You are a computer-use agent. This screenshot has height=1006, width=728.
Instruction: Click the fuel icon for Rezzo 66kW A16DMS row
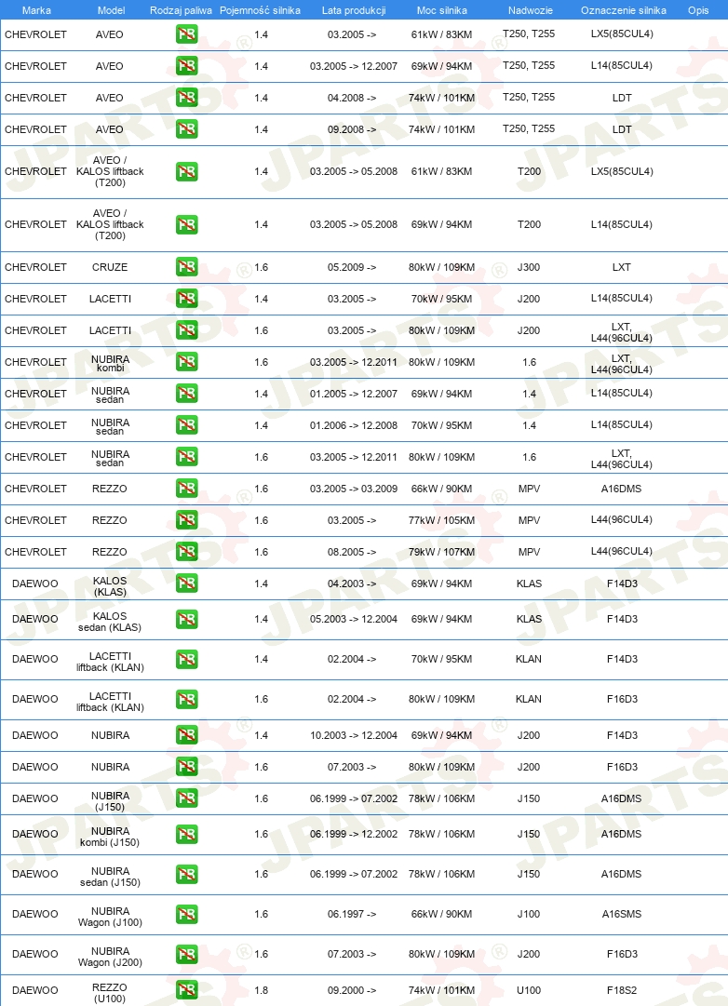coord(187,489)
